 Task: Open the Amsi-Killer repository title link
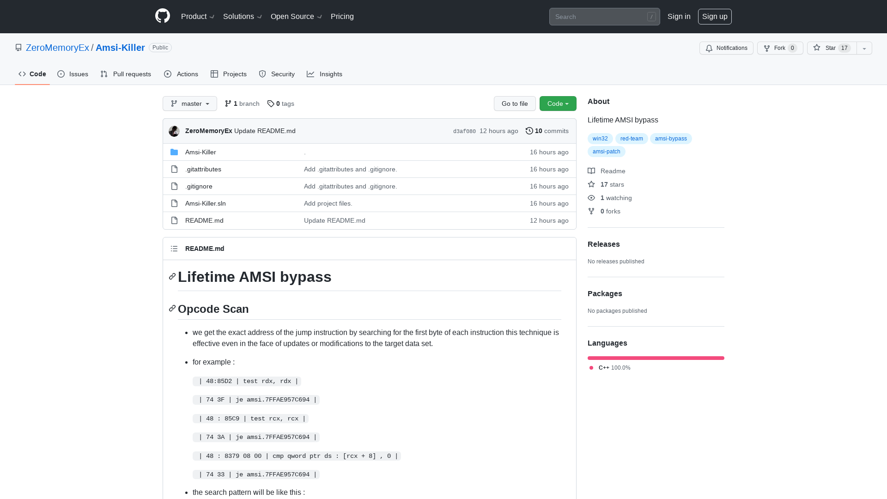[x=120, y=48]
